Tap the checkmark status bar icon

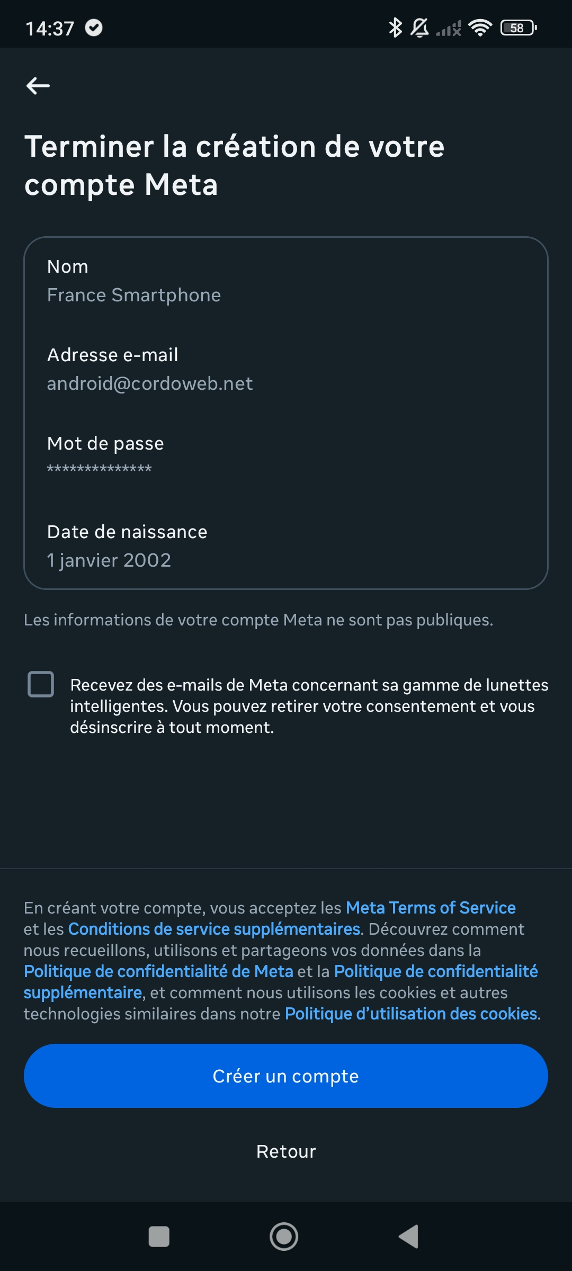[94, 28]
